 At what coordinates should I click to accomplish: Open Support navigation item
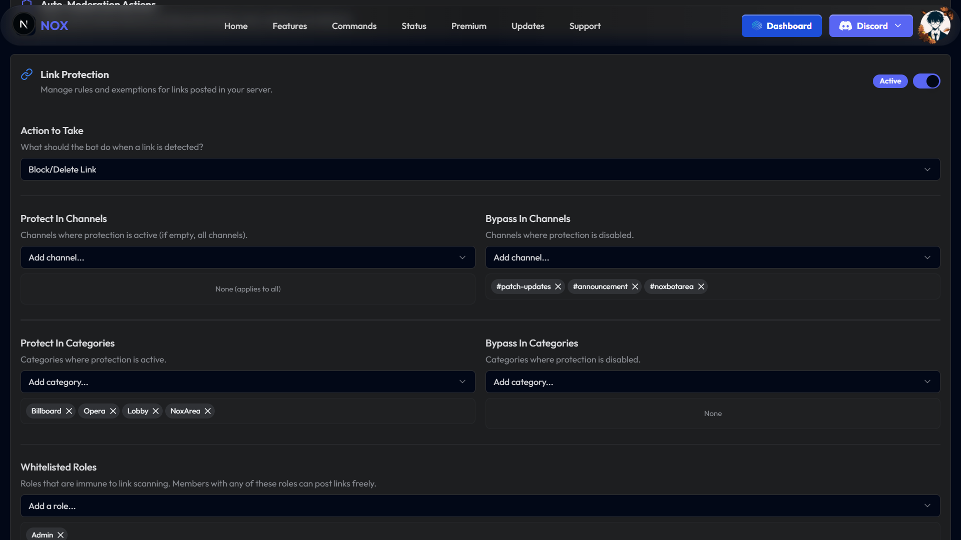click(585, 26)
